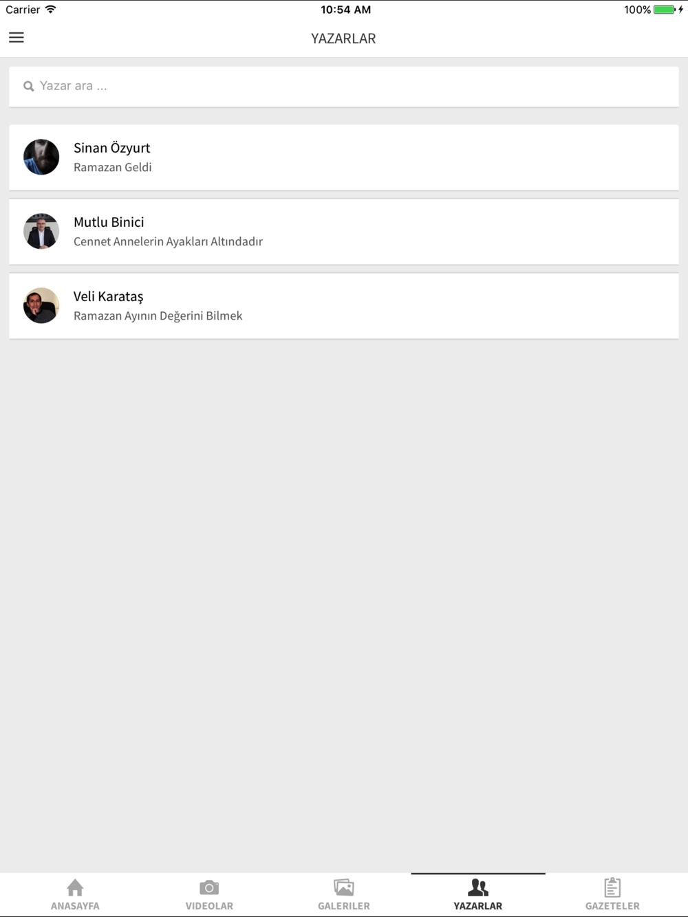The height and width of the screenshot is (917, 688).
Task: Select the author name Veli Karataş
Action: pyautogui.click(x=109, y=296)
